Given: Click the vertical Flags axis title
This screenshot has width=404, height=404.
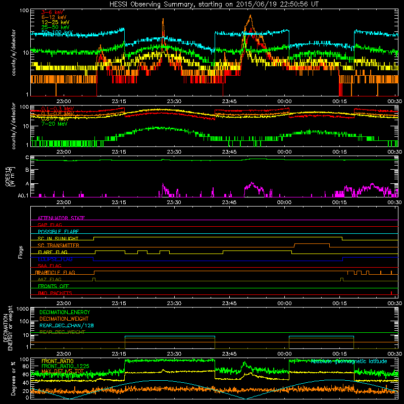Looking at the screenshot, I should coord(20,252).
